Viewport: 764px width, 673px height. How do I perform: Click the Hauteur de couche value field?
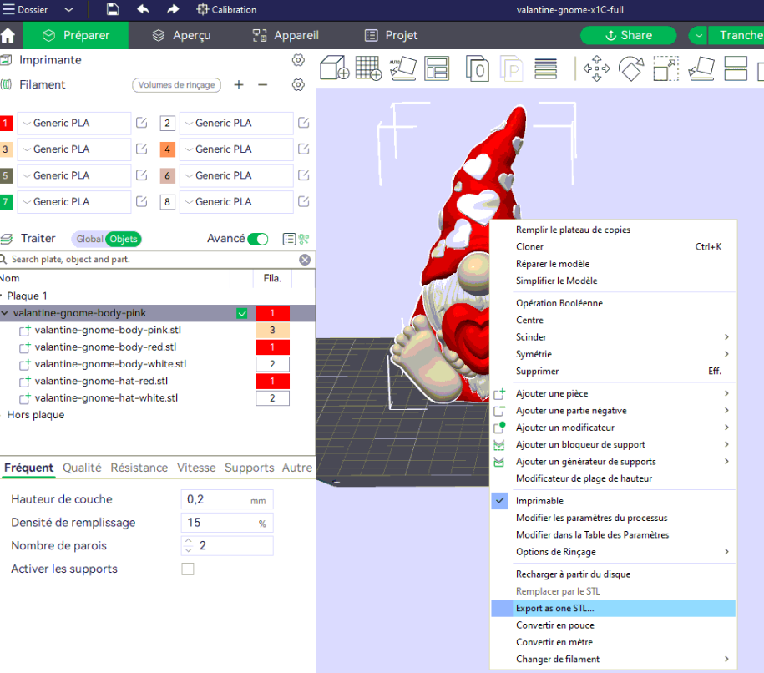226,499
